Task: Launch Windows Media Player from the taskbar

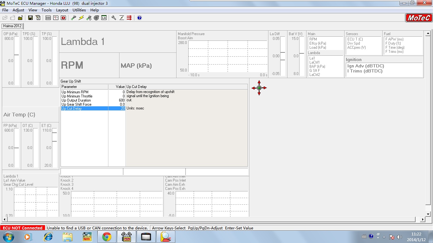Action: click(28, 237)
